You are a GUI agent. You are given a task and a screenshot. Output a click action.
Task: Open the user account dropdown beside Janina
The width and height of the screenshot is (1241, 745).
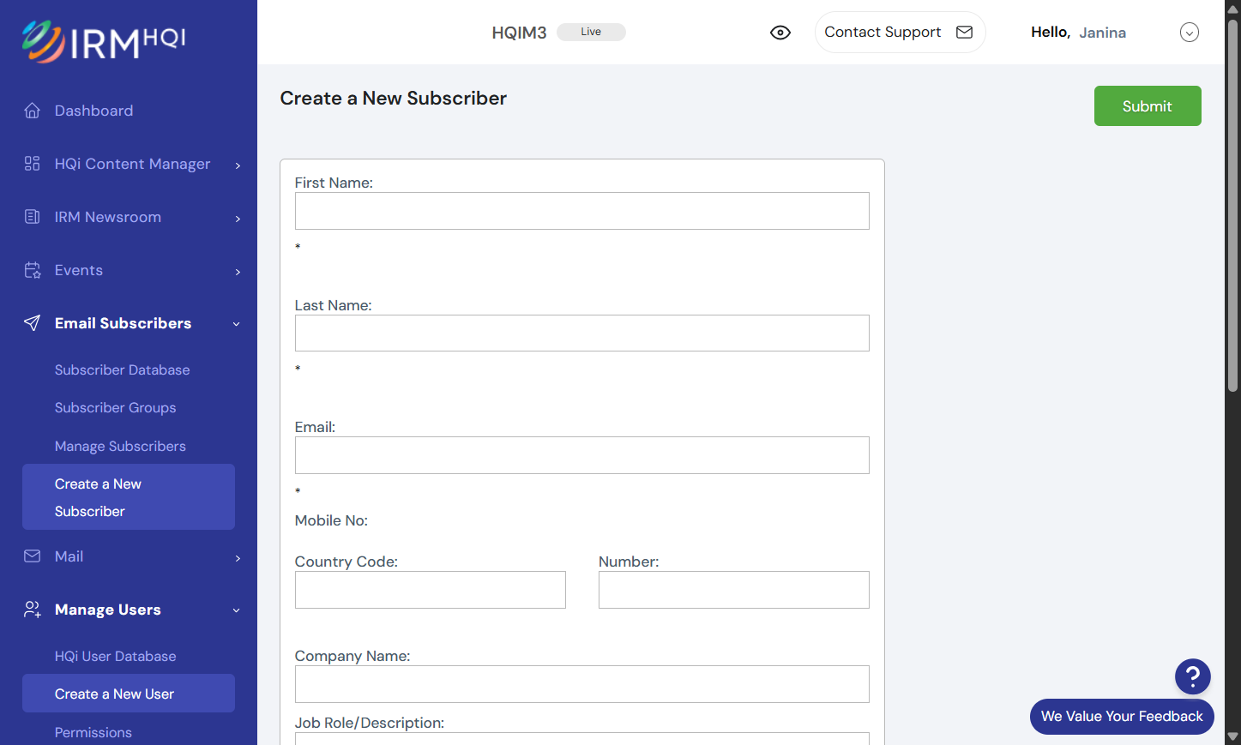coord(1190,33)
